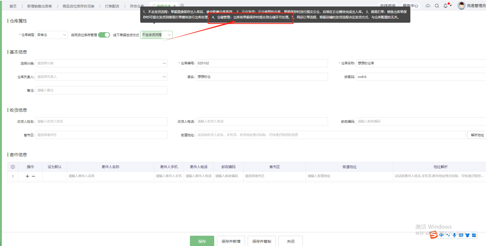The width and height of the screenshot is (486, 246).
Task: Close the 编辑仓库 tab with its X
Action: click(175, 6)
